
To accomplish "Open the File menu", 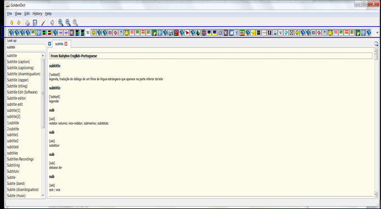I will [10, 13].
